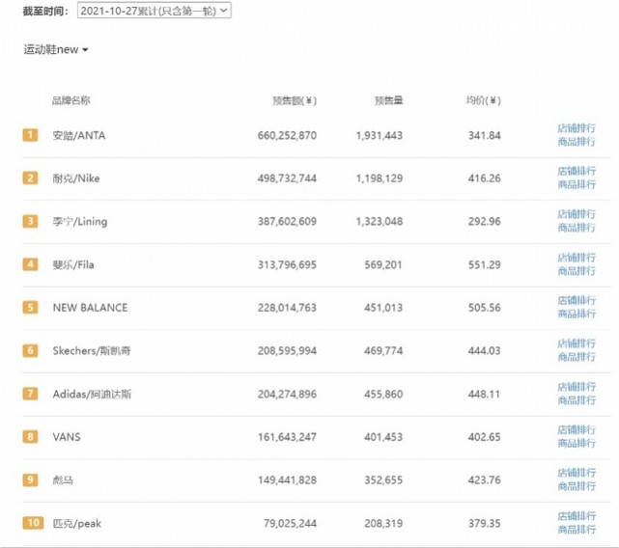
Task: Expand the 运动鞋new category dropdown
Action: click(x=56, y=50)
